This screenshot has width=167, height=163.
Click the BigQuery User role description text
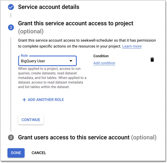click(52, 78)
